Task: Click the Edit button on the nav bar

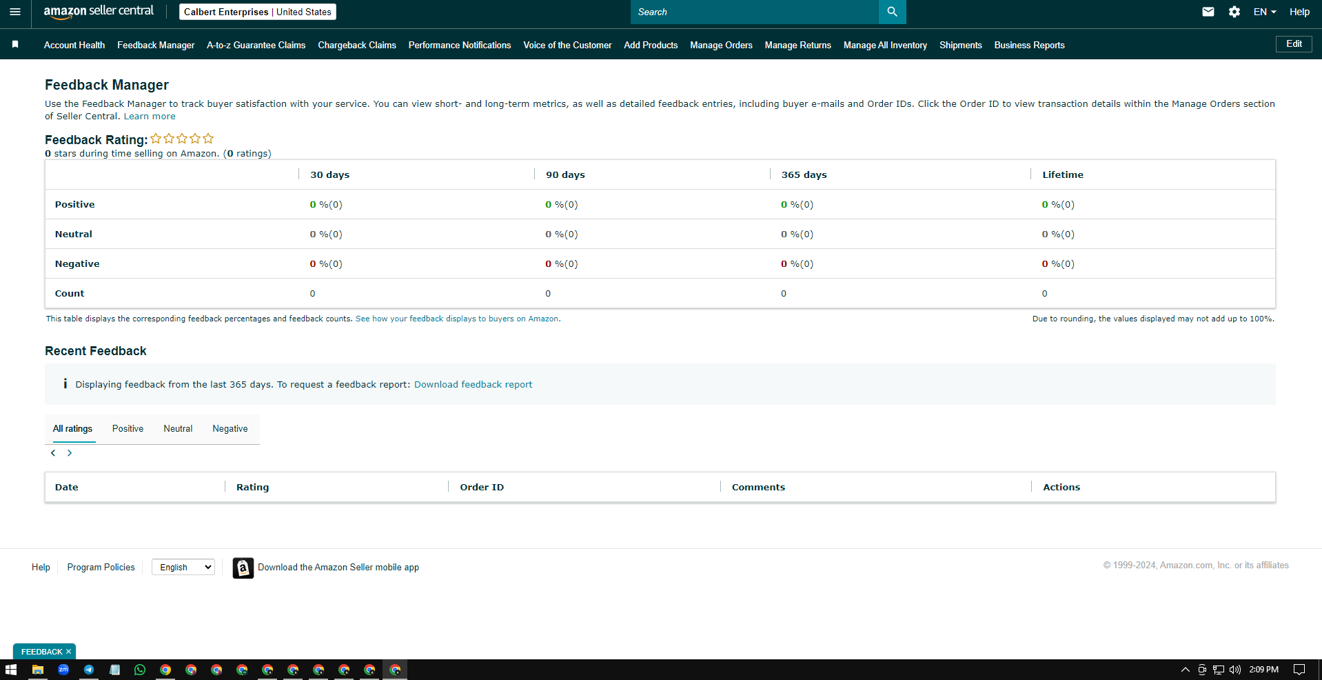Action: tap(1294, 43)
